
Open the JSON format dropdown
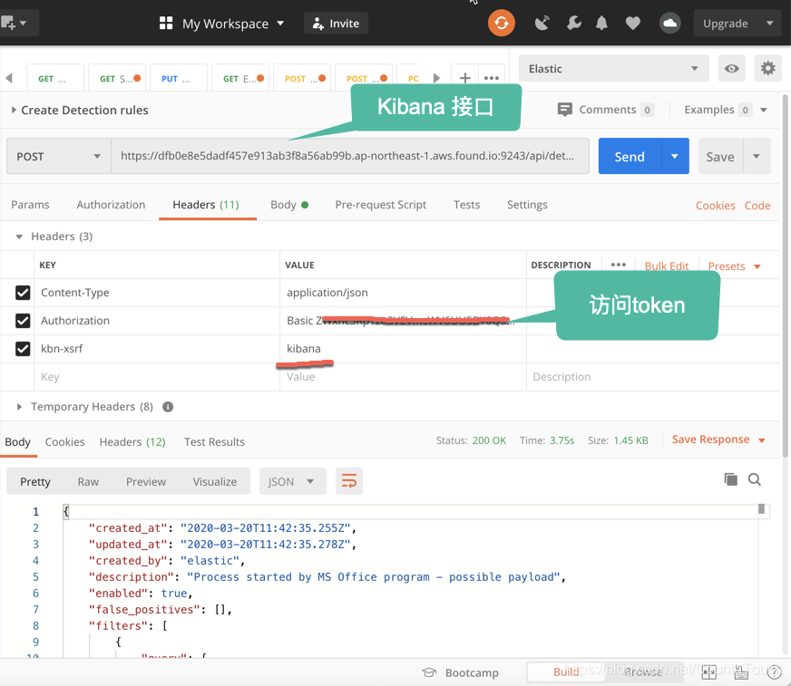293,481
